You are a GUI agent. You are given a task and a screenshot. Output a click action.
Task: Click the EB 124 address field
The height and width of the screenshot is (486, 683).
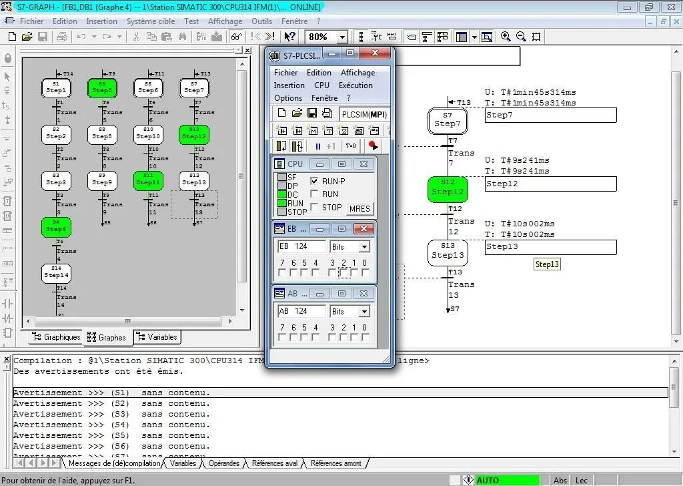[x=301, y=247]
